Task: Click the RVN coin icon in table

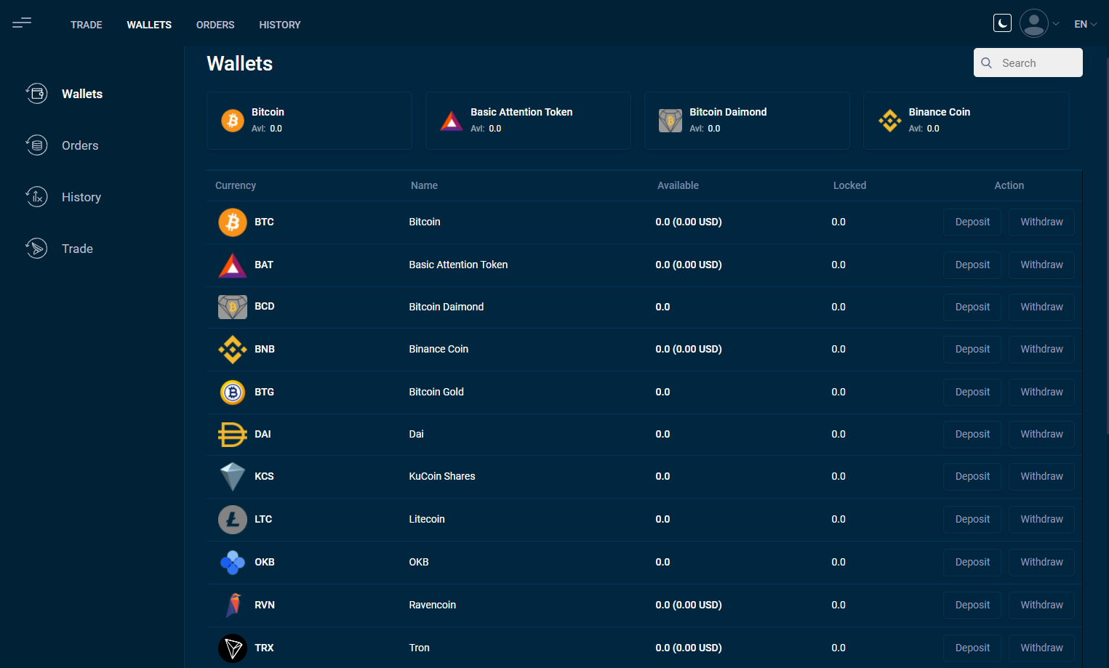Action: (x=233, y=605)
